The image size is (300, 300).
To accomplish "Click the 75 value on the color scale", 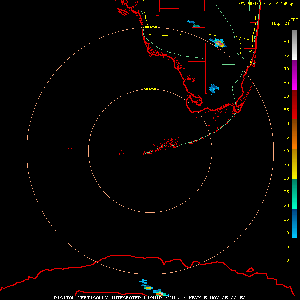I will click(286, 55).
